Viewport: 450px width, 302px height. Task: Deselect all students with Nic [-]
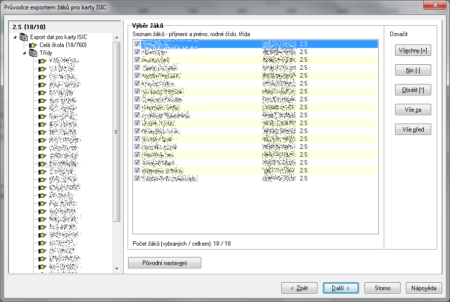click(413, 70)
